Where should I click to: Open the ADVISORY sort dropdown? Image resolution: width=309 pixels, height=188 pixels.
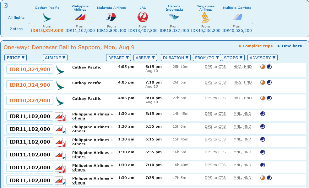coord(263,58)
